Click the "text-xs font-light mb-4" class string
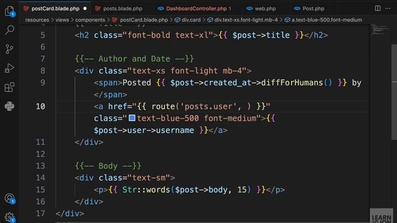Image resolution: width=397 pixels, height=223 pixels. pos(187,71)
